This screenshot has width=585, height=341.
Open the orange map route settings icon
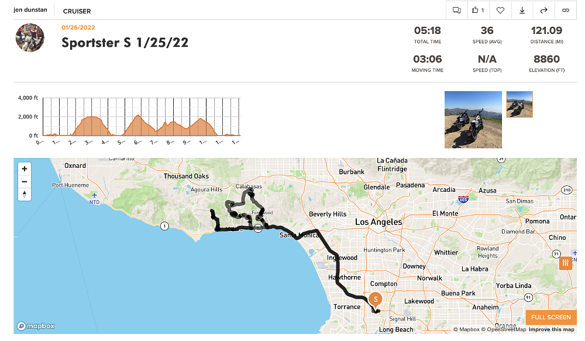(565, 263)
